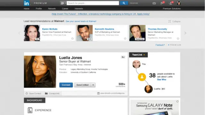
Task: Click Legacy Marketing Group previous employer text
Action: 80,69
